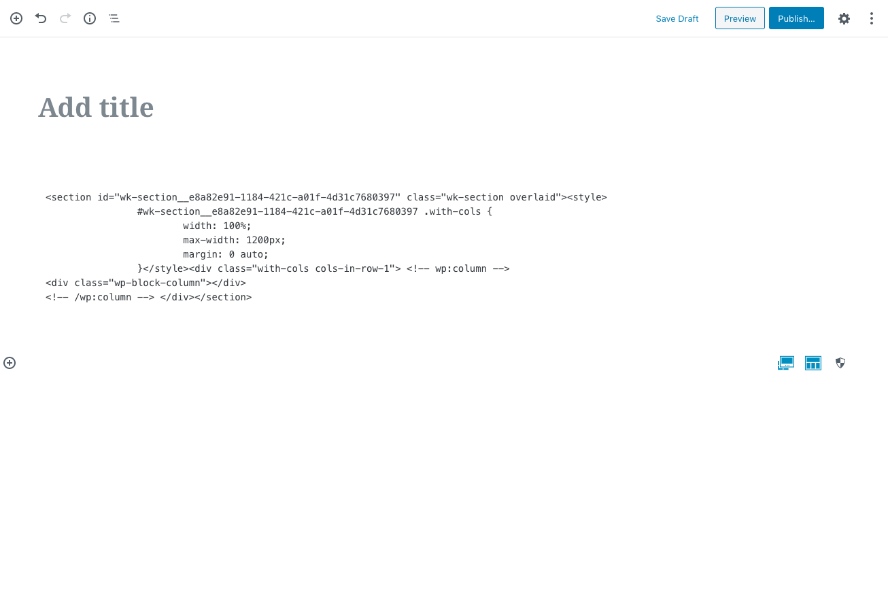
Task: Click the Publish… button
Action: (x=796, y=18)
